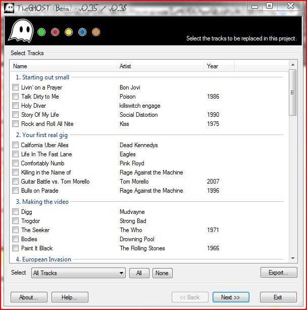Screen dimensions: 307x310
Task: Open the Export... dialog
Action: (x=279, y=273)
